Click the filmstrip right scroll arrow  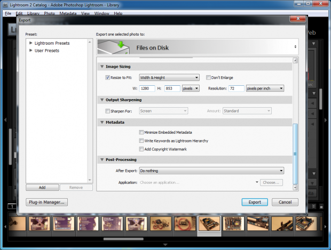click(x=325, y=227)
